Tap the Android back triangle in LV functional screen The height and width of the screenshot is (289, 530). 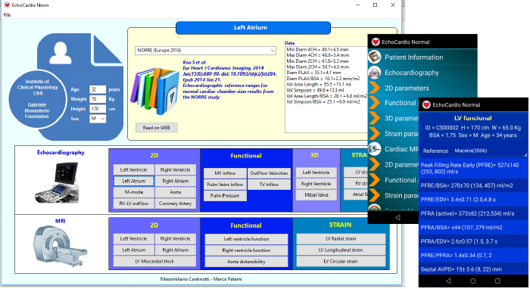point(448,281)
